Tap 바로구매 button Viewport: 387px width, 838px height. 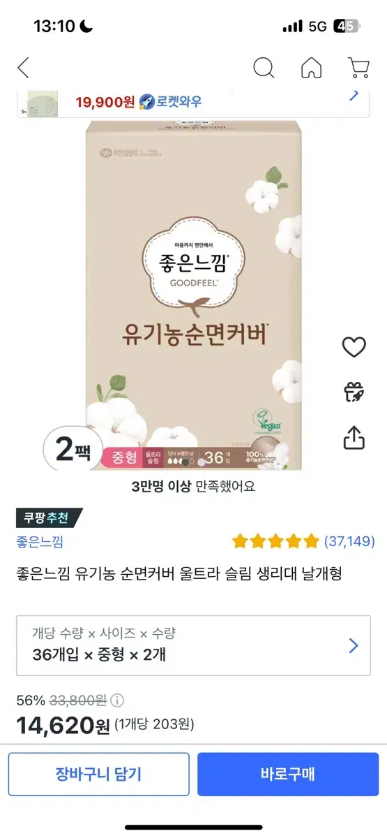coord(288,774)
